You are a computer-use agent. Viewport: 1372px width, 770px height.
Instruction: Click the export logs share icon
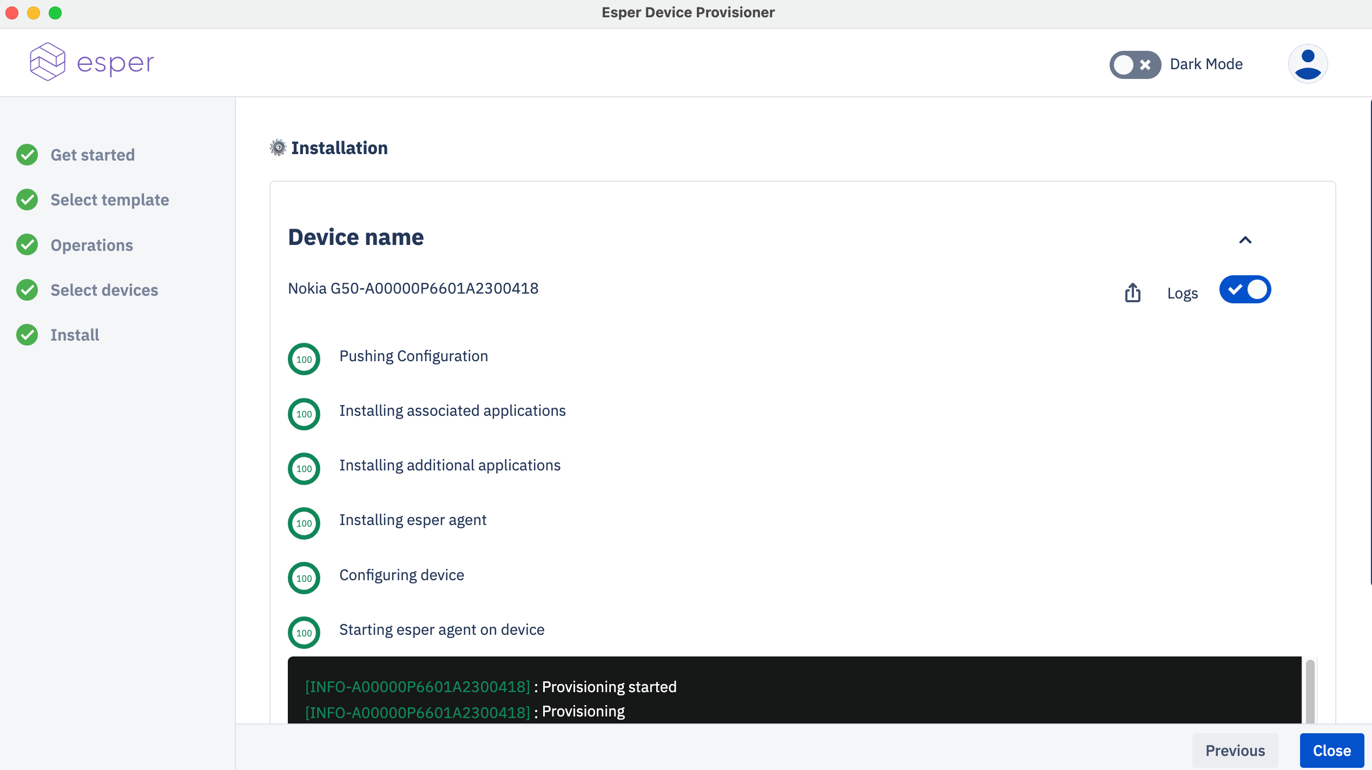pos(1132,293)
